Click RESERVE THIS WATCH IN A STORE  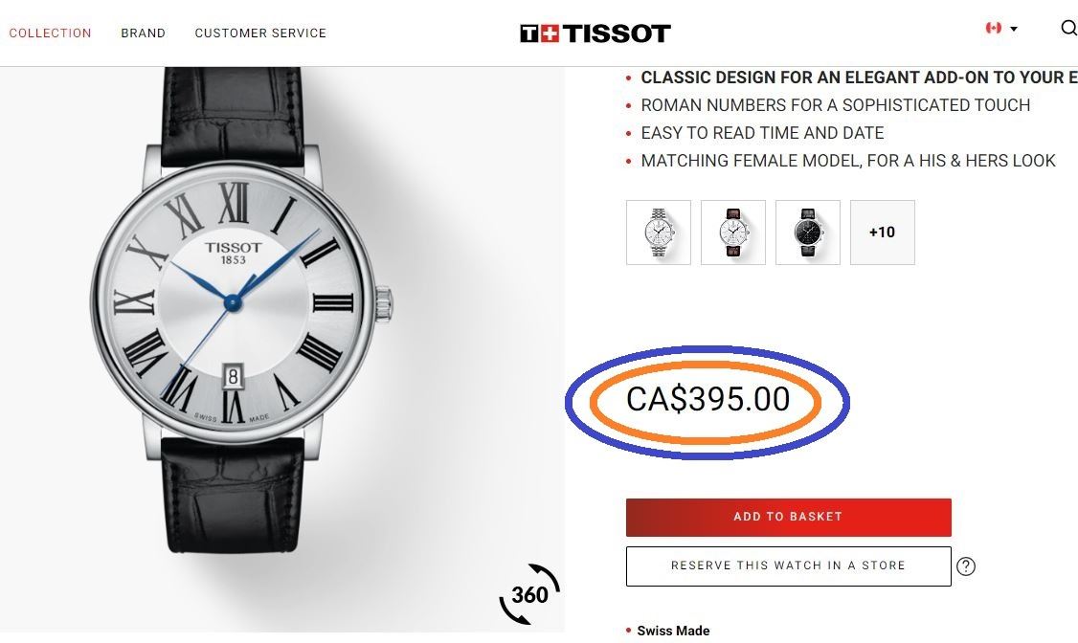(x=789, y=566)
